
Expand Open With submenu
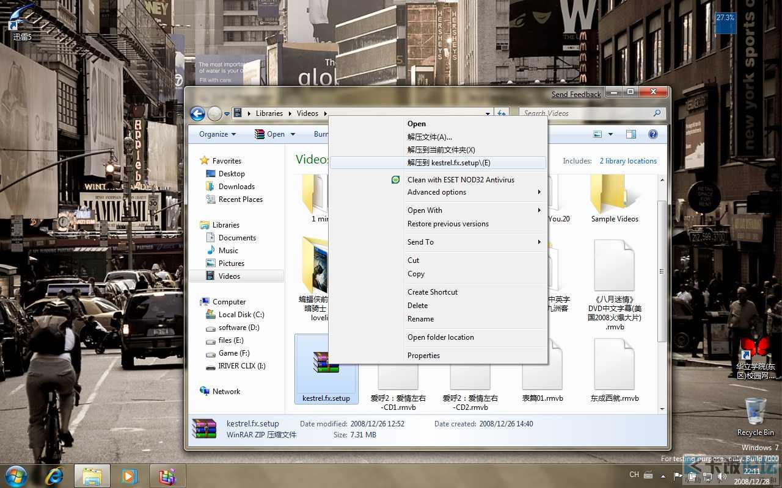click(437, 210)
